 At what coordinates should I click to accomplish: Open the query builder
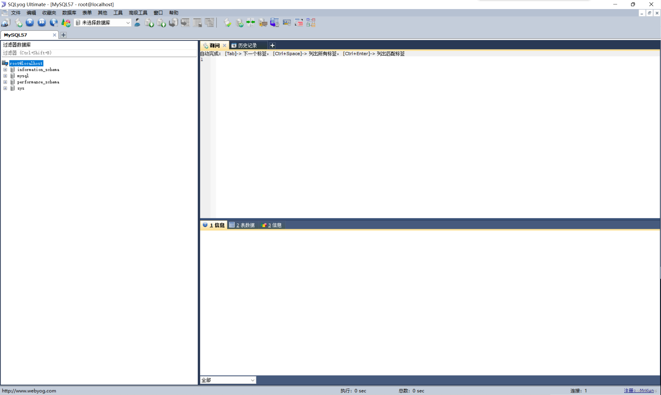(299, 23)
